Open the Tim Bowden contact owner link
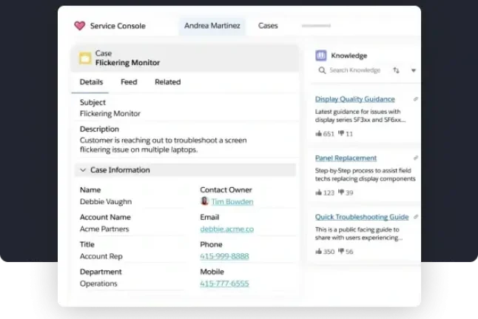 232,201
